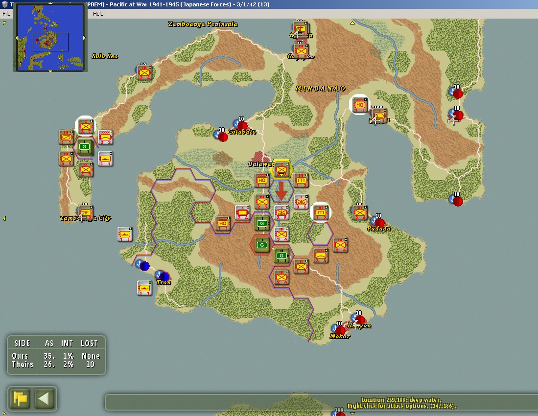Click the top-left corner map scroll arrow
The image size is (538, 416).
[x=4, y=23]
